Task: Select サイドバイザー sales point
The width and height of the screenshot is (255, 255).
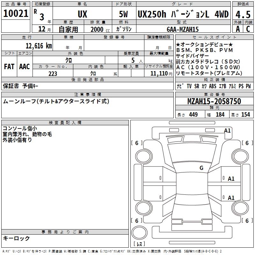Action: point(193,56)
